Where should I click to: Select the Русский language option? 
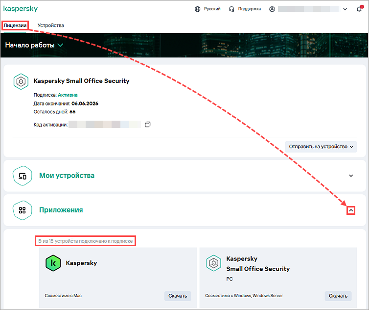pos(212,9)
